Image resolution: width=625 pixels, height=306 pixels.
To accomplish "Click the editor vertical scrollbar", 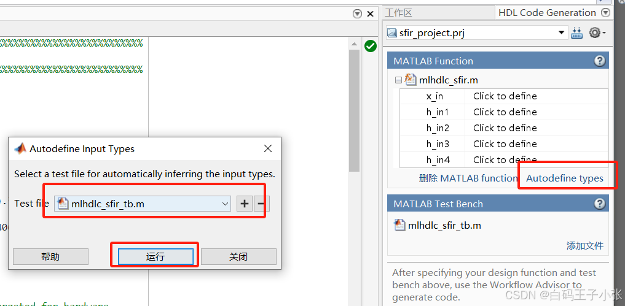I will pos(354,110).
